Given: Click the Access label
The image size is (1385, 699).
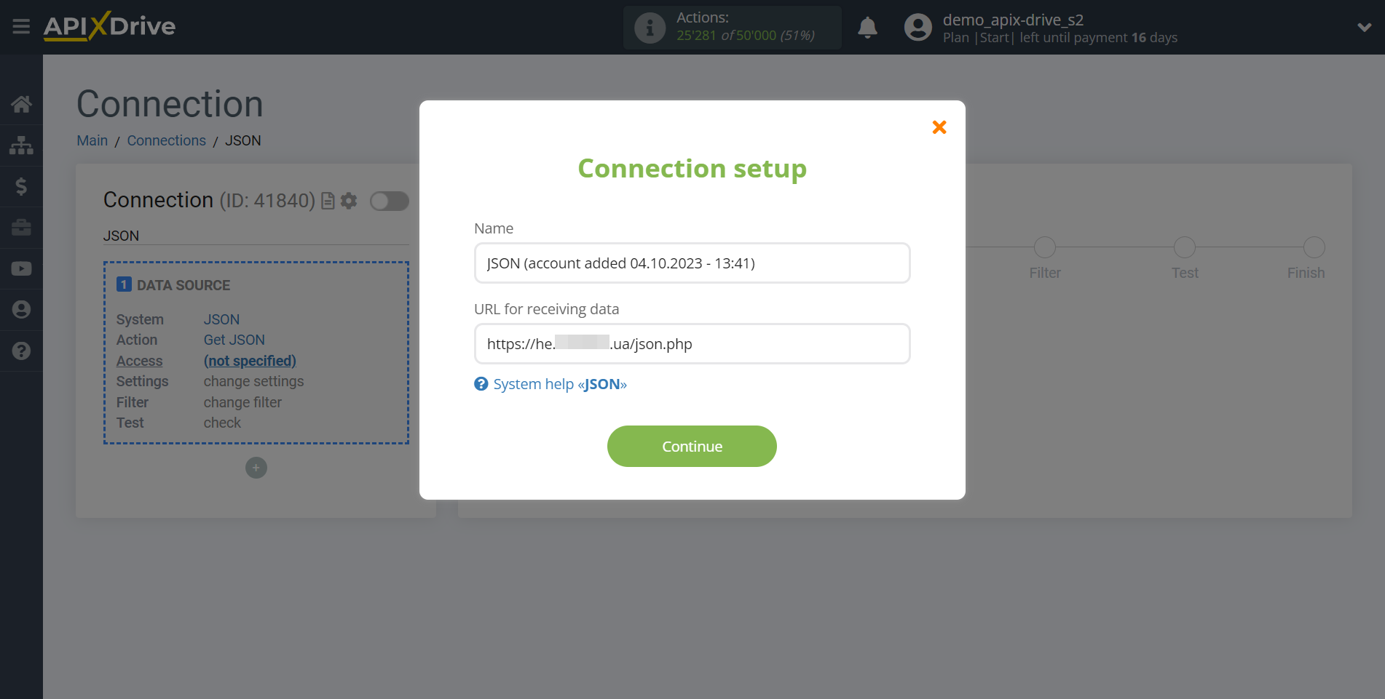Looking at the screenshot, I should (x=139, y=361).
